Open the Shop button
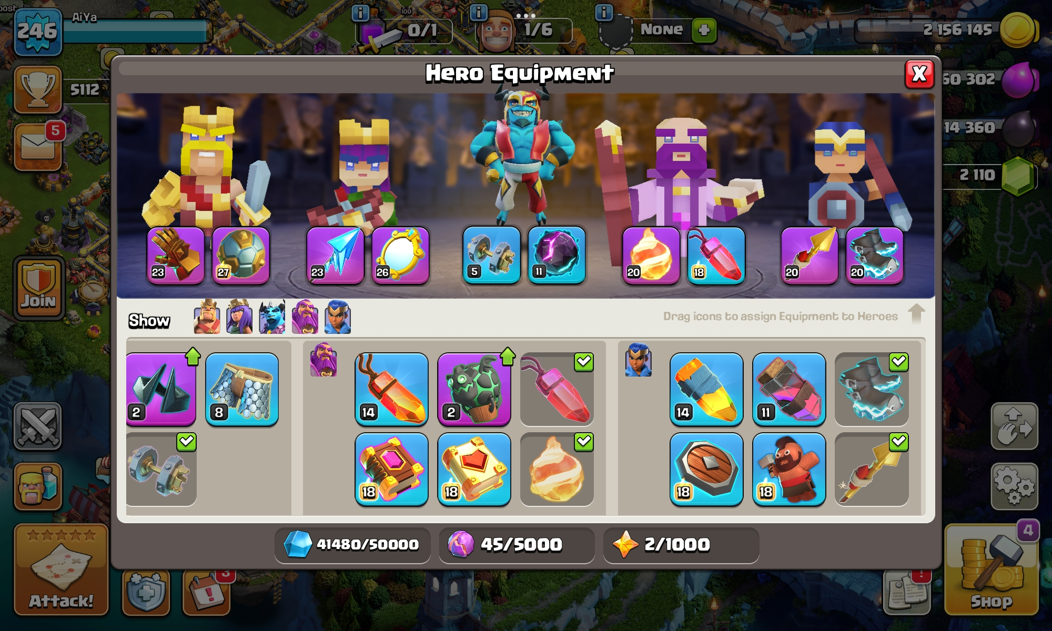This screenshot has width=1052, height=631. click(991, 569)
